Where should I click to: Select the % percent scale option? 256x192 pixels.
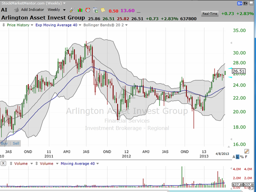[242, 157]
